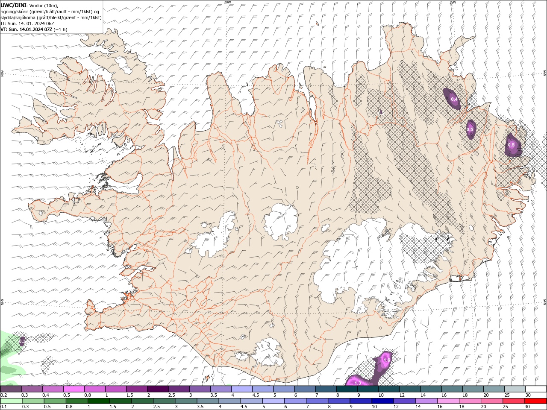Click the 0.5 label on the easternmost coastal blob
Screen dimensions: 547x410
pos(512,145)
